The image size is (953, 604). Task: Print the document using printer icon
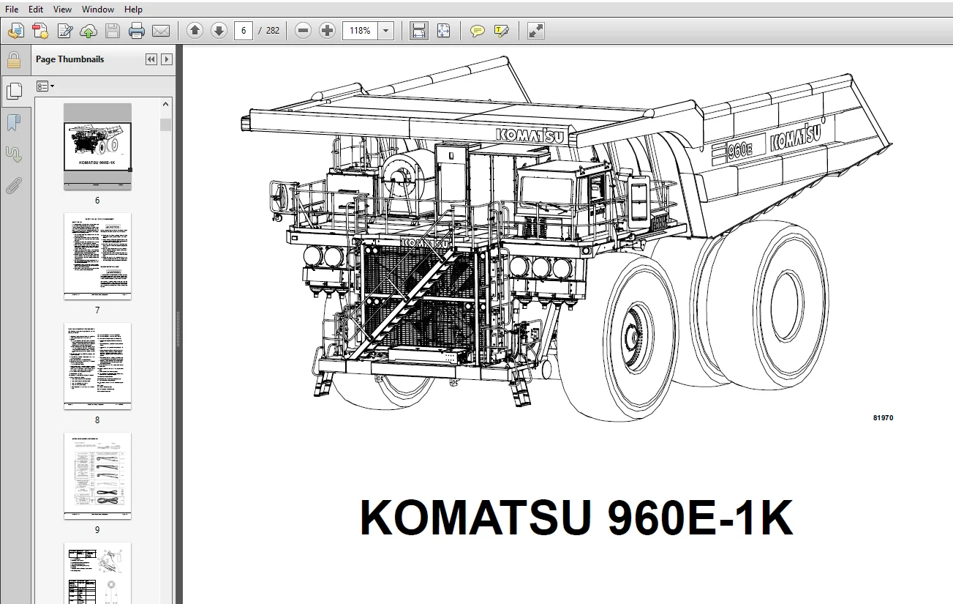pyautogui.click(x=137, y=31)
